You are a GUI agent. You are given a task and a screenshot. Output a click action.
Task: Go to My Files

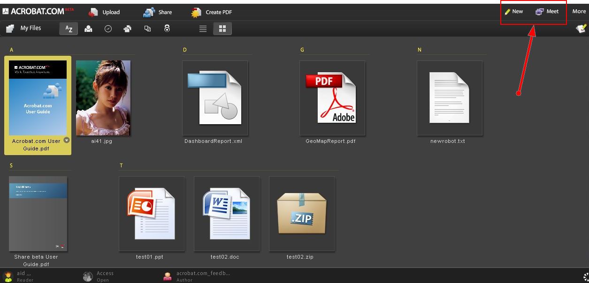(x=23, y=29)
